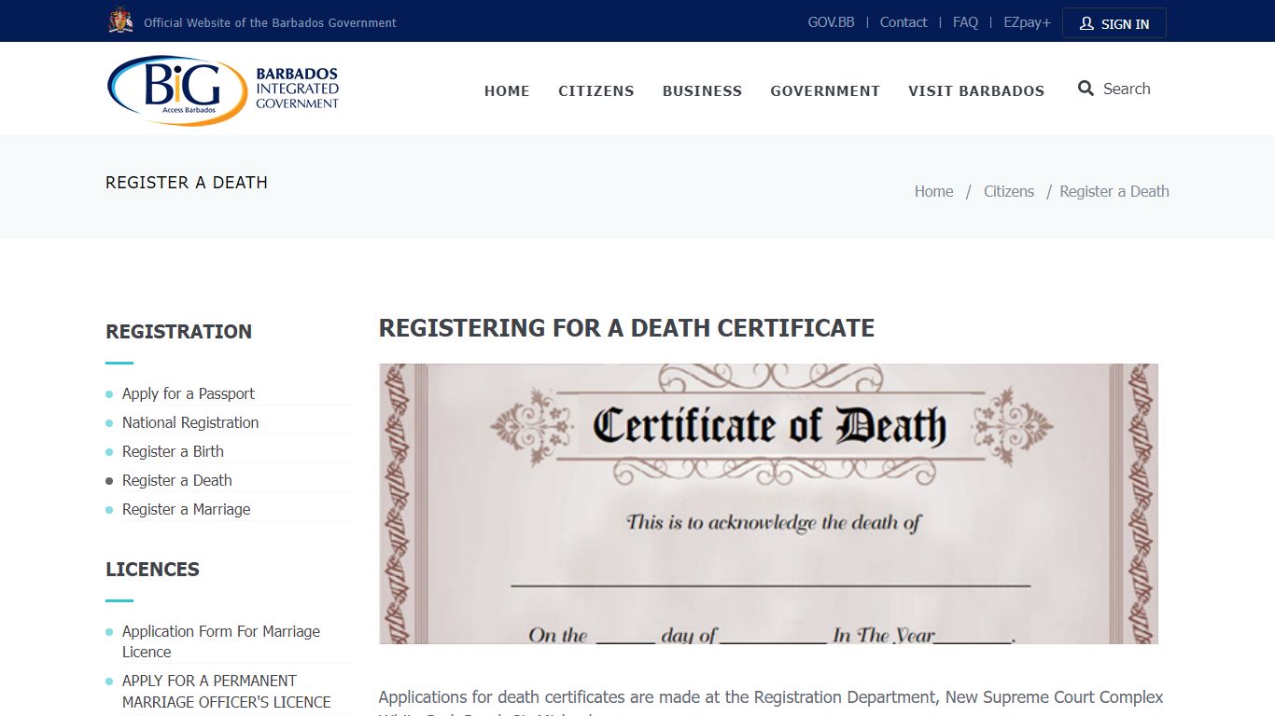Click the user icon in Sign In

(1086, 23)
